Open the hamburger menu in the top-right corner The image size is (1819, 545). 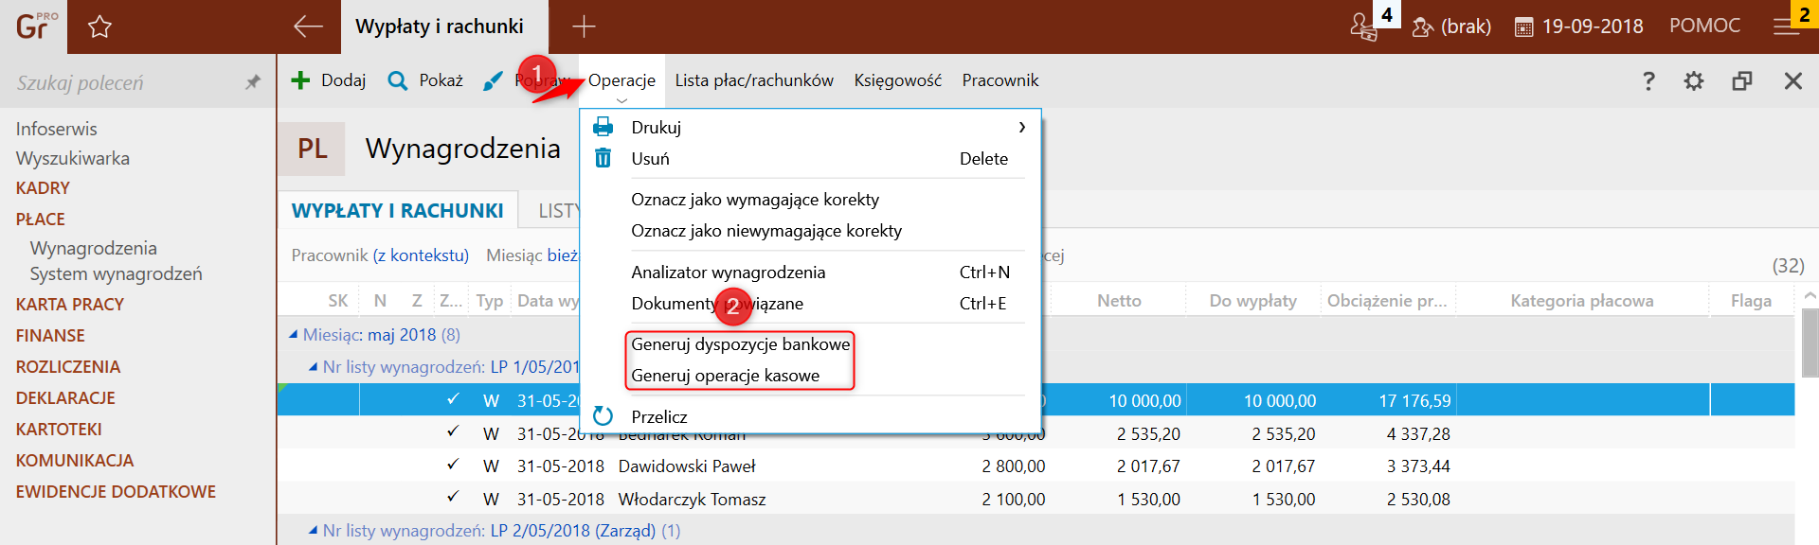tap(1787, 26)
